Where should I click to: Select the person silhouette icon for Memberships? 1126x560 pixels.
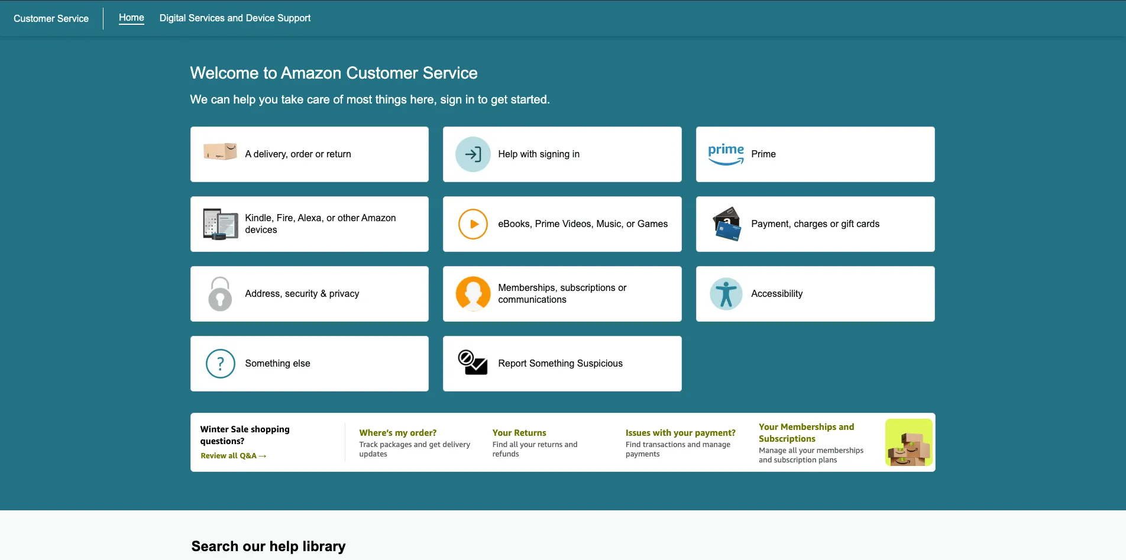point(473,293)
